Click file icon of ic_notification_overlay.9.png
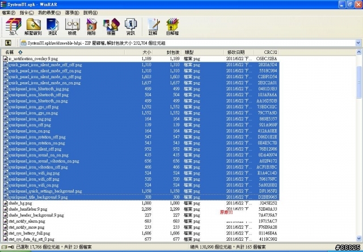363x252 pixels. 6,59
